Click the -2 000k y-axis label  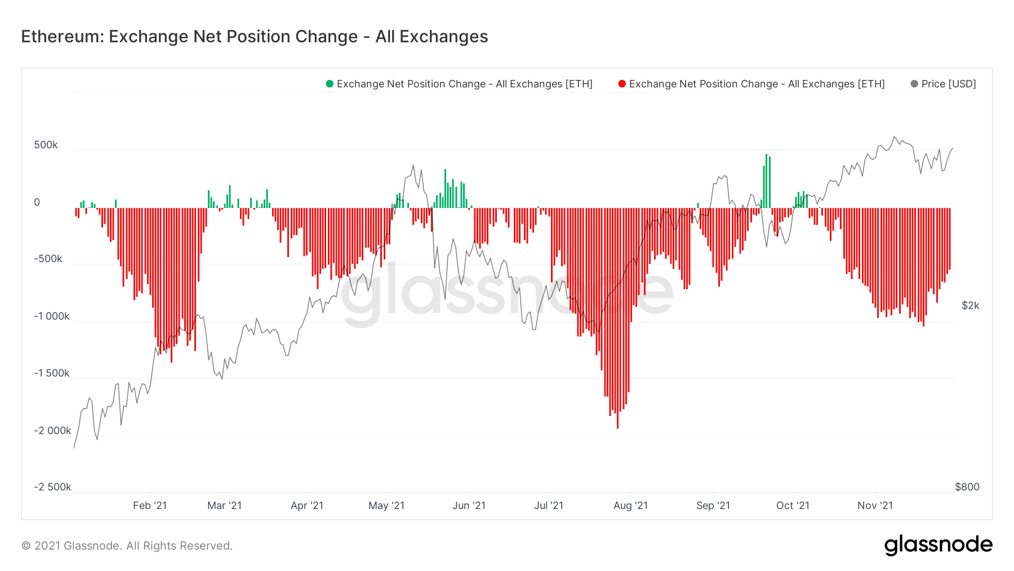[52, 431]
